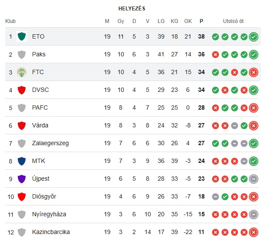
Task: Click the PAFC team name
Action: pos(40,107)
